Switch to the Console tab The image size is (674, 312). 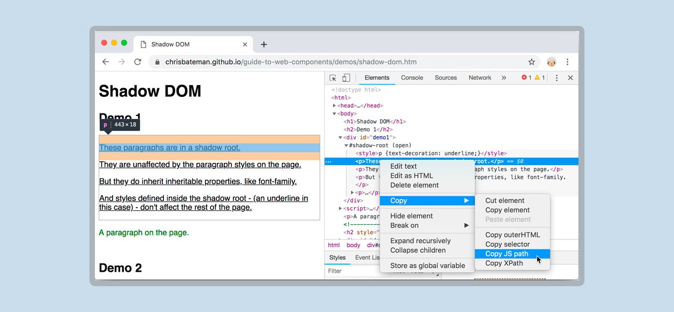412,78
